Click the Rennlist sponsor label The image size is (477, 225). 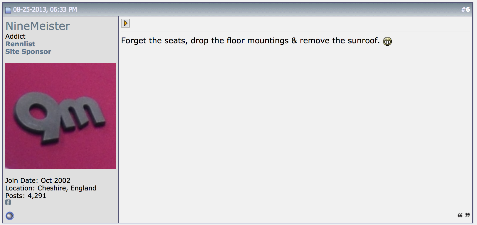[x=20, y=44]
